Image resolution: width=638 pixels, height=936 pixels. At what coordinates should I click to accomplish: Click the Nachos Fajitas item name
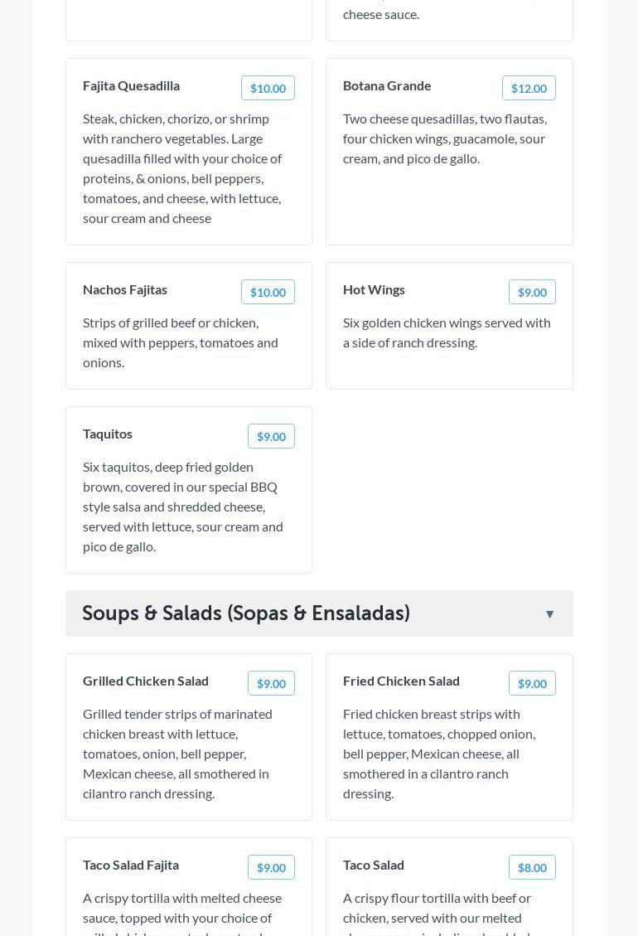coord(125,289)
